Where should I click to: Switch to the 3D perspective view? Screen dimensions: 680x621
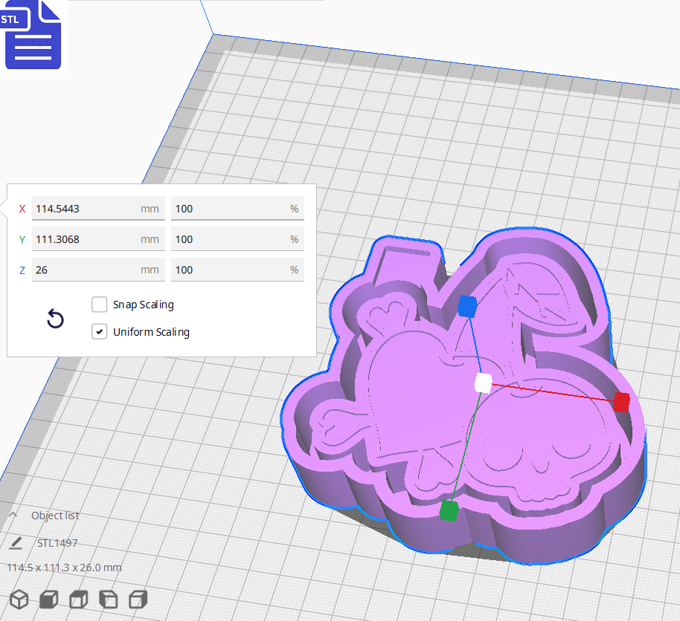tap(19, 599)
